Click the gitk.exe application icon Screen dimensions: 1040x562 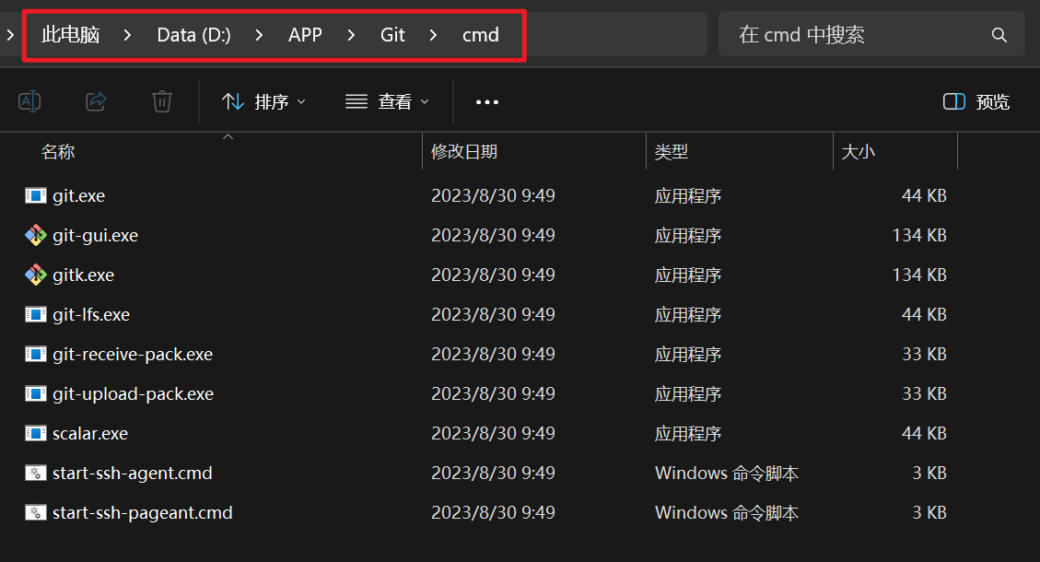34,275
